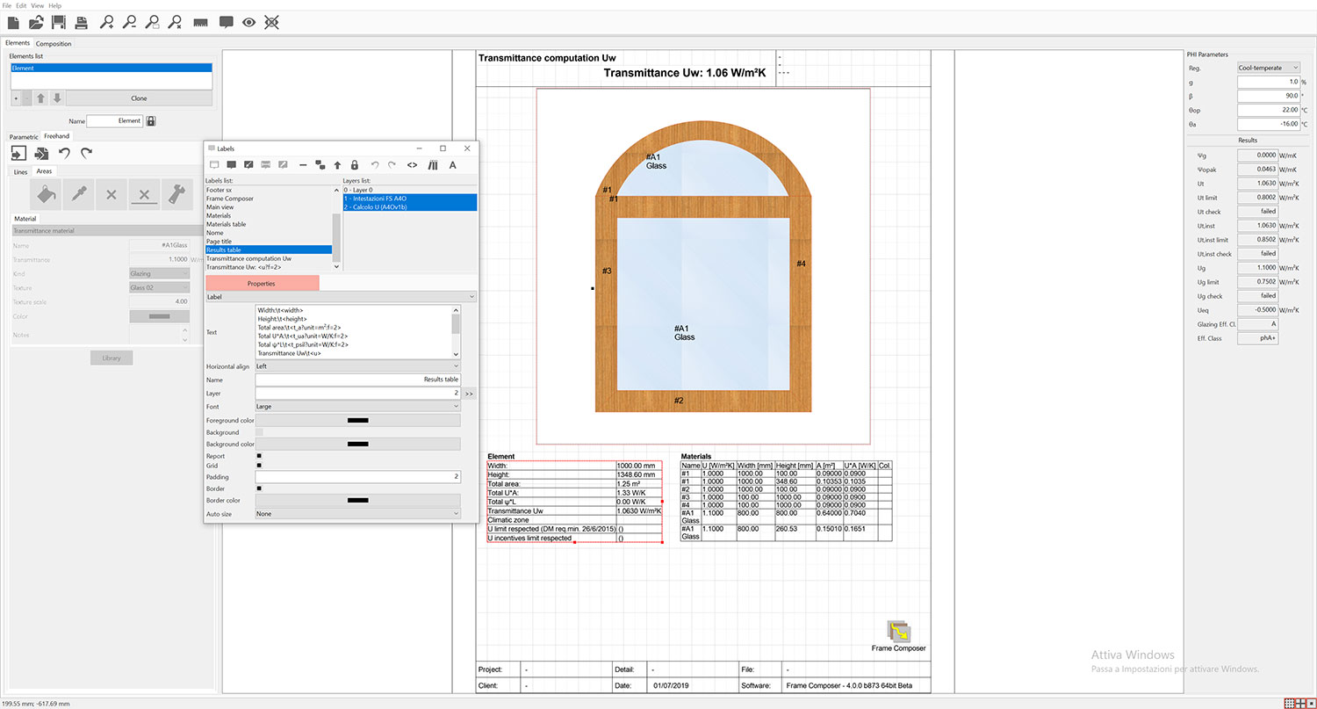Image resolution: width=1317 pixels, height=709 pixels.
Task: Open the File menu
Action: 7,5
